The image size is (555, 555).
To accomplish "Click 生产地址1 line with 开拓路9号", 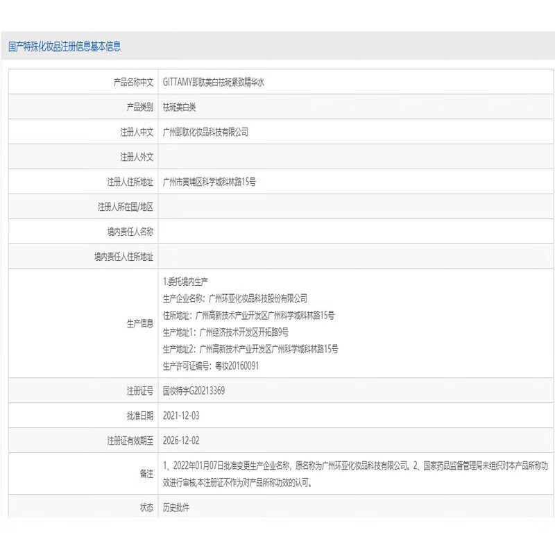I will point(225,332).
